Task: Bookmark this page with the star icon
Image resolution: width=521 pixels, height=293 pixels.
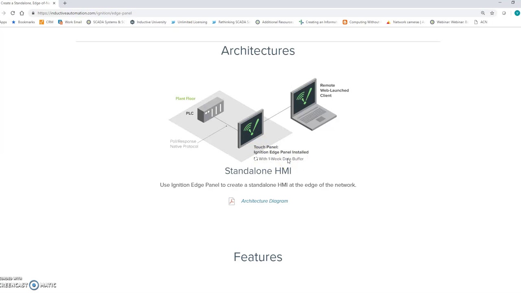Action: [492, 13]
